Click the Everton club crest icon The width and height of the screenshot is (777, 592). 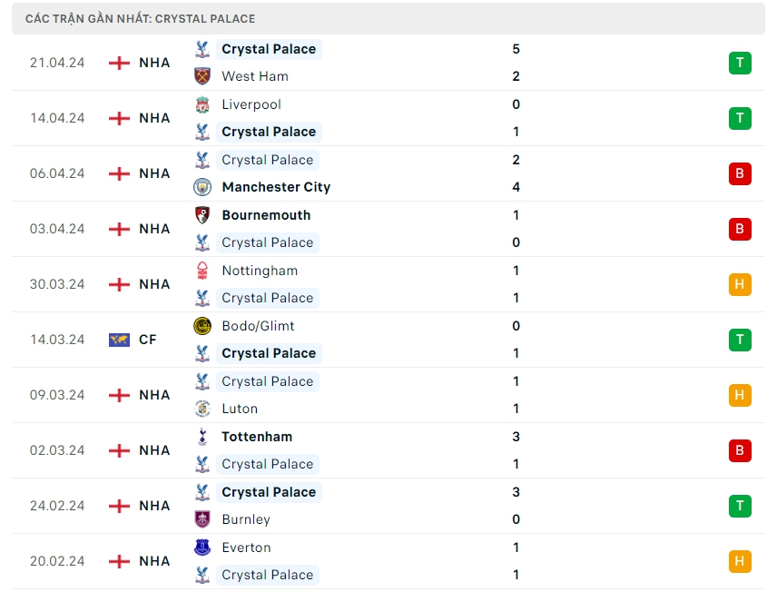point(202,548)
